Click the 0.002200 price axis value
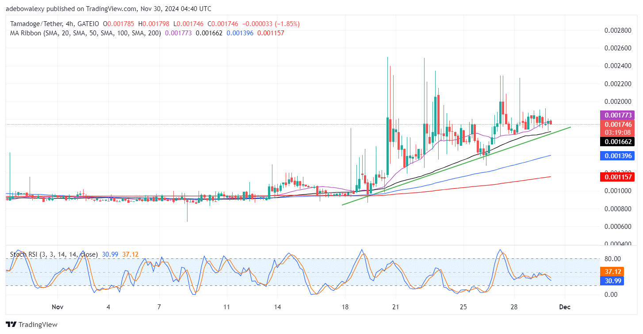Viewport: 643px width, 334px height. coord(617,84)
